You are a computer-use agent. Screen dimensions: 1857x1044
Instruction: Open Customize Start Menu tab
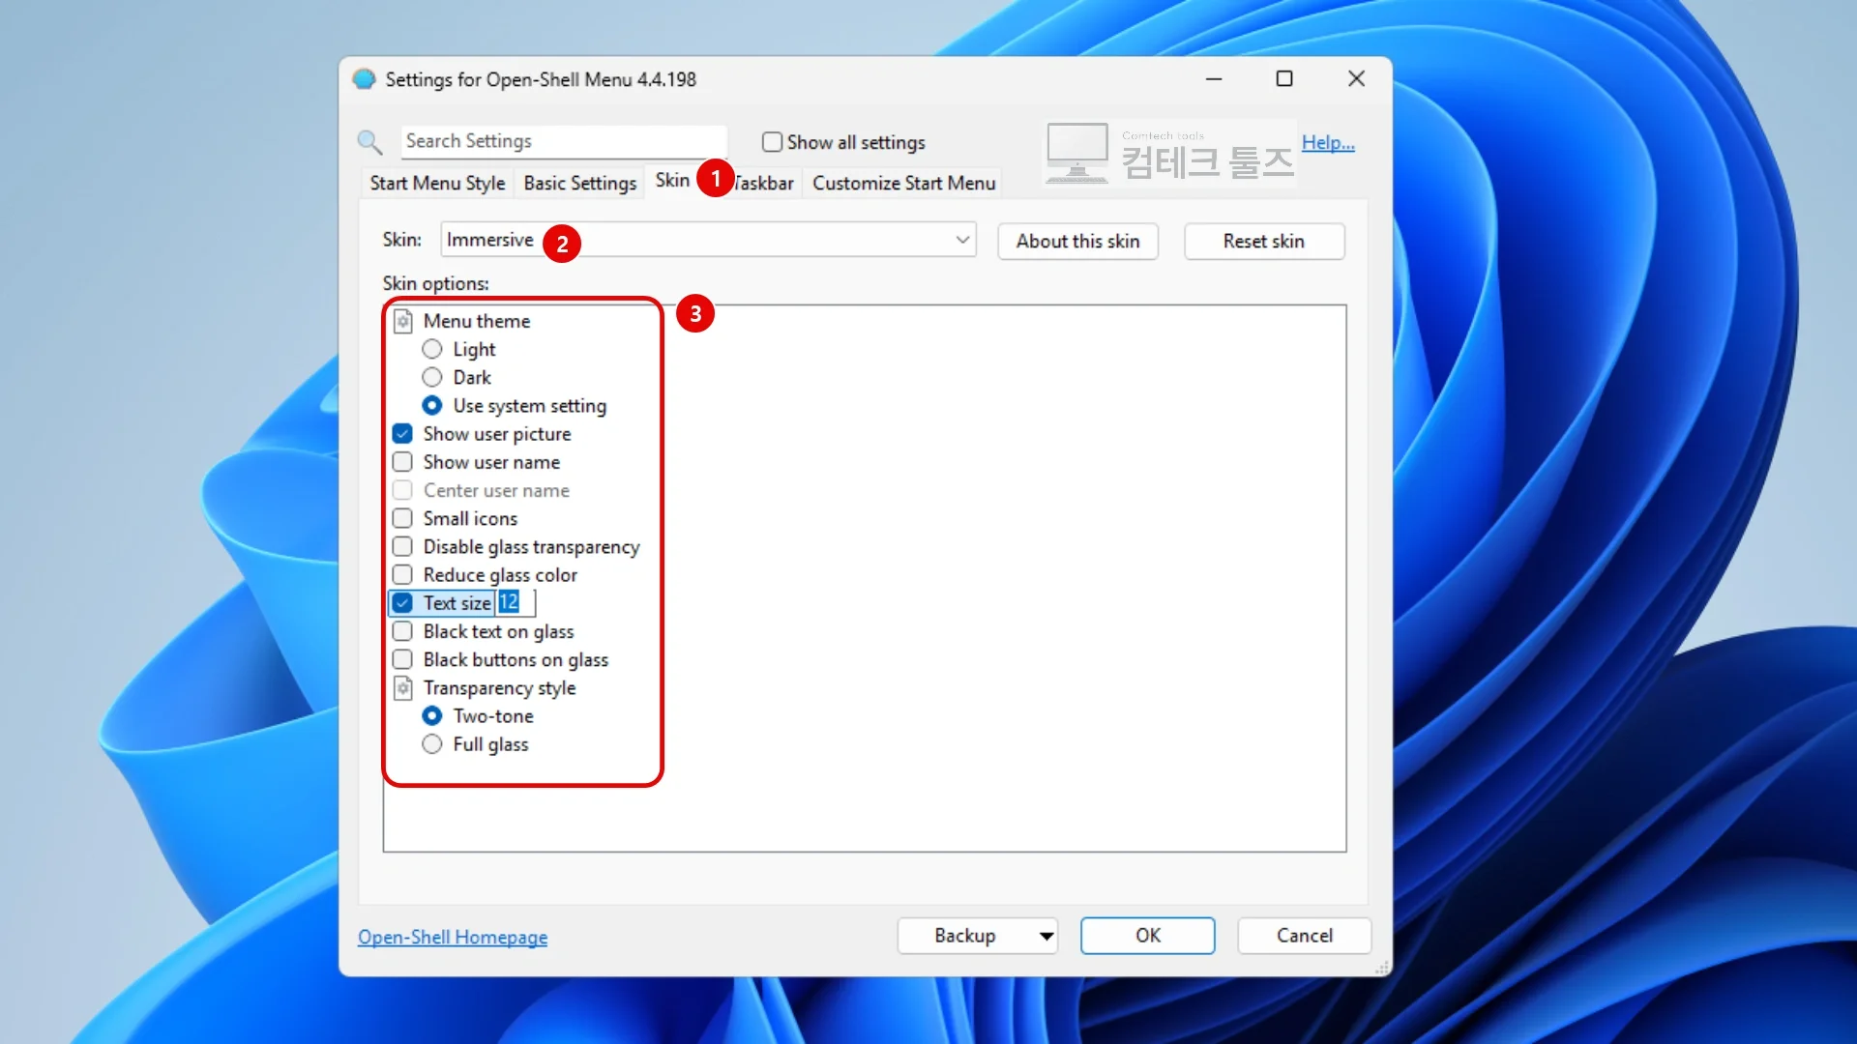click(x=903, y=183)
